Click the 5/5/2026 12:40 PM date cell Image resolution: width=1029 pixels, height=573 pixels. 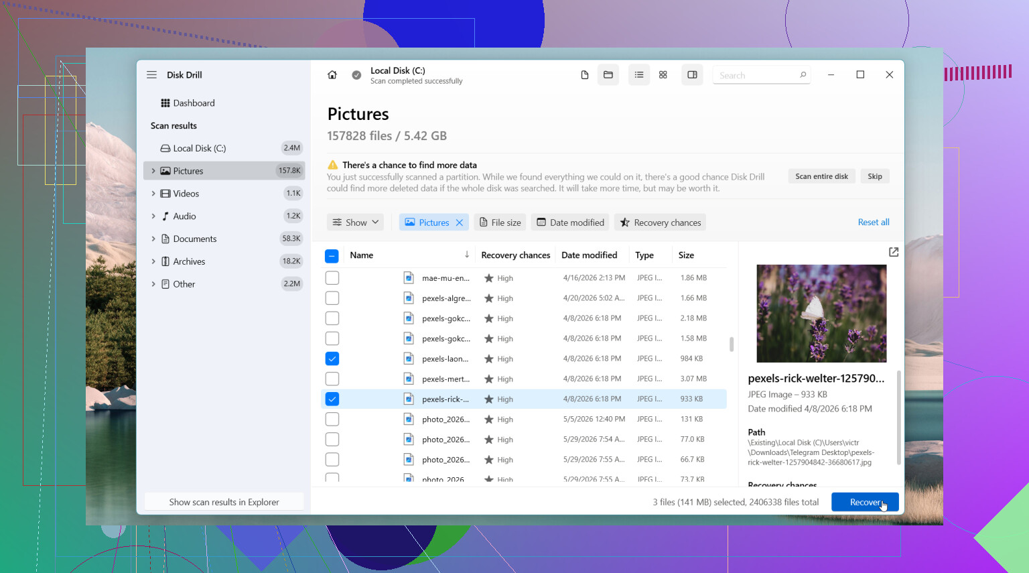coord(594,420)
